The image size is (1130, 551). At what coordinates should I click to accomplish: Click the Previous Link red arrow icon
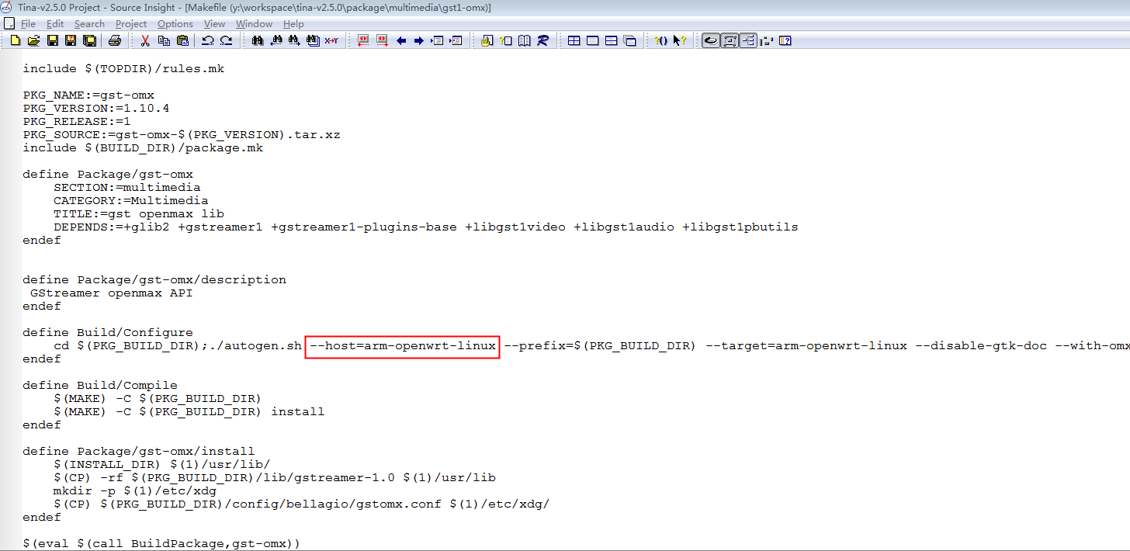pyautogui.click(x=363, y=40)
